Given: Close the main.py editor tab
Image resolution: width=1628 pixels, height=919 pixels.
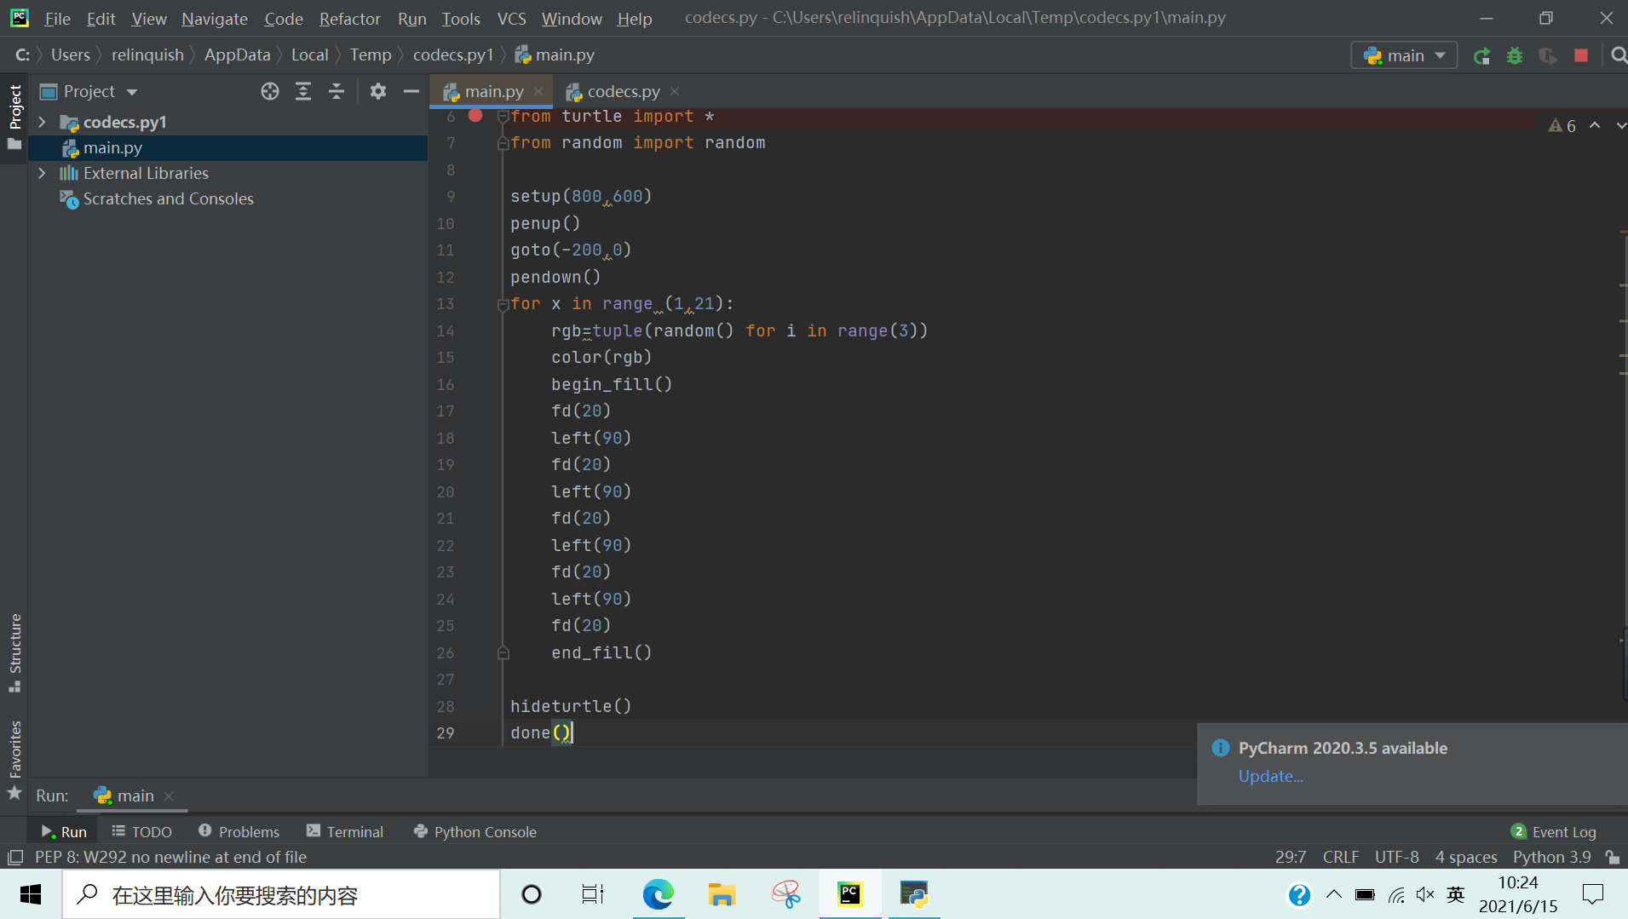Looking at the screenshot, I should point(538,91).
